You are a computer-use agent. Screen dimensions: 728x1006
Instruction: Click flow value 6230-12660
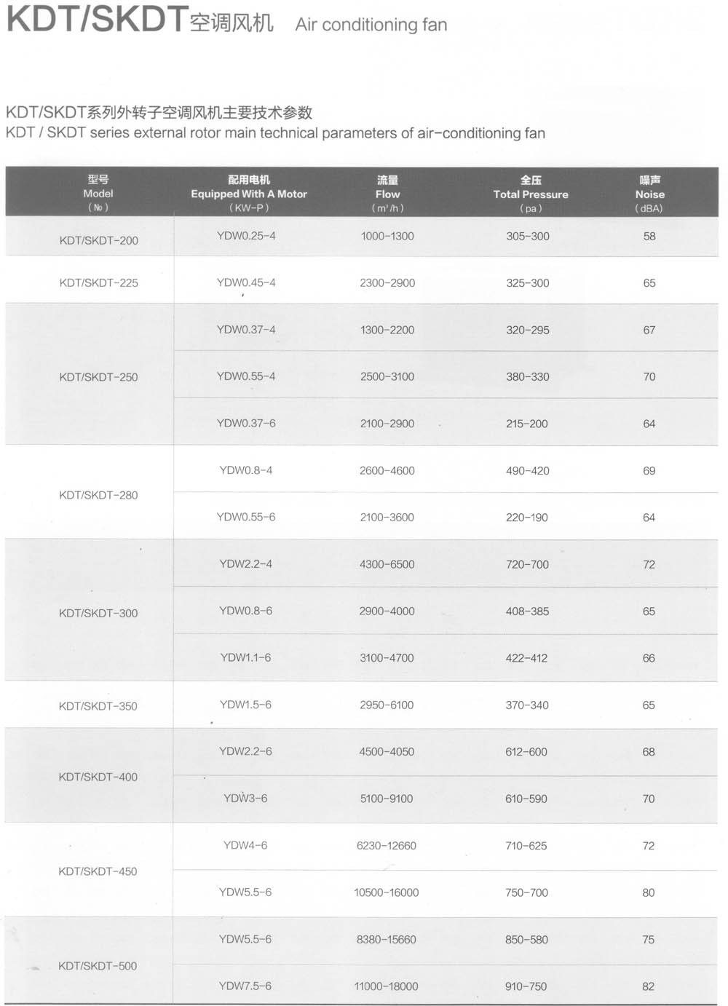pos(387,845)
